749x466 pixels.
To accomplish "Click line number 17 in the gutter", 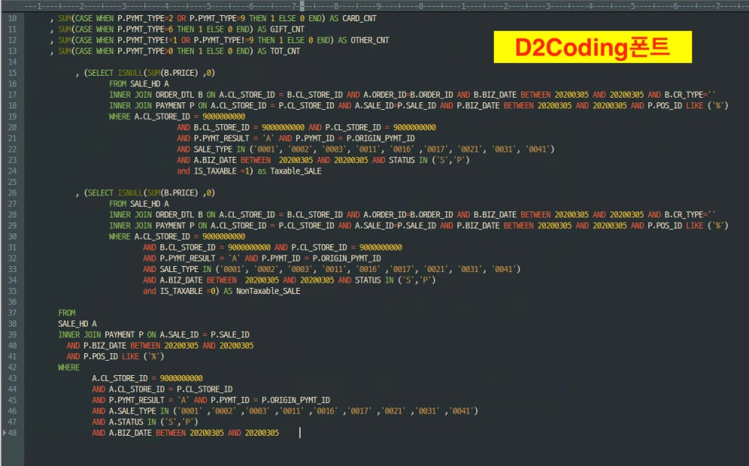I will (12, 95).
